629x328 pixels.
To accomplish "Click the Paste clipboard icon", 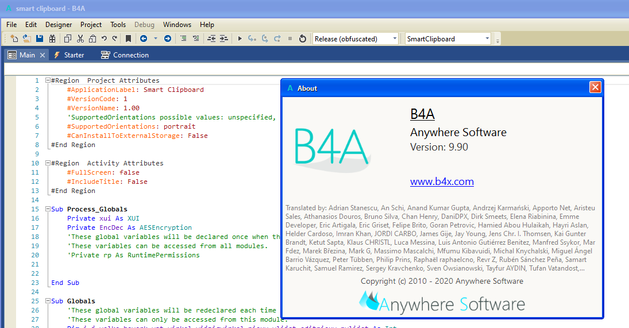I will click(92, 38).
